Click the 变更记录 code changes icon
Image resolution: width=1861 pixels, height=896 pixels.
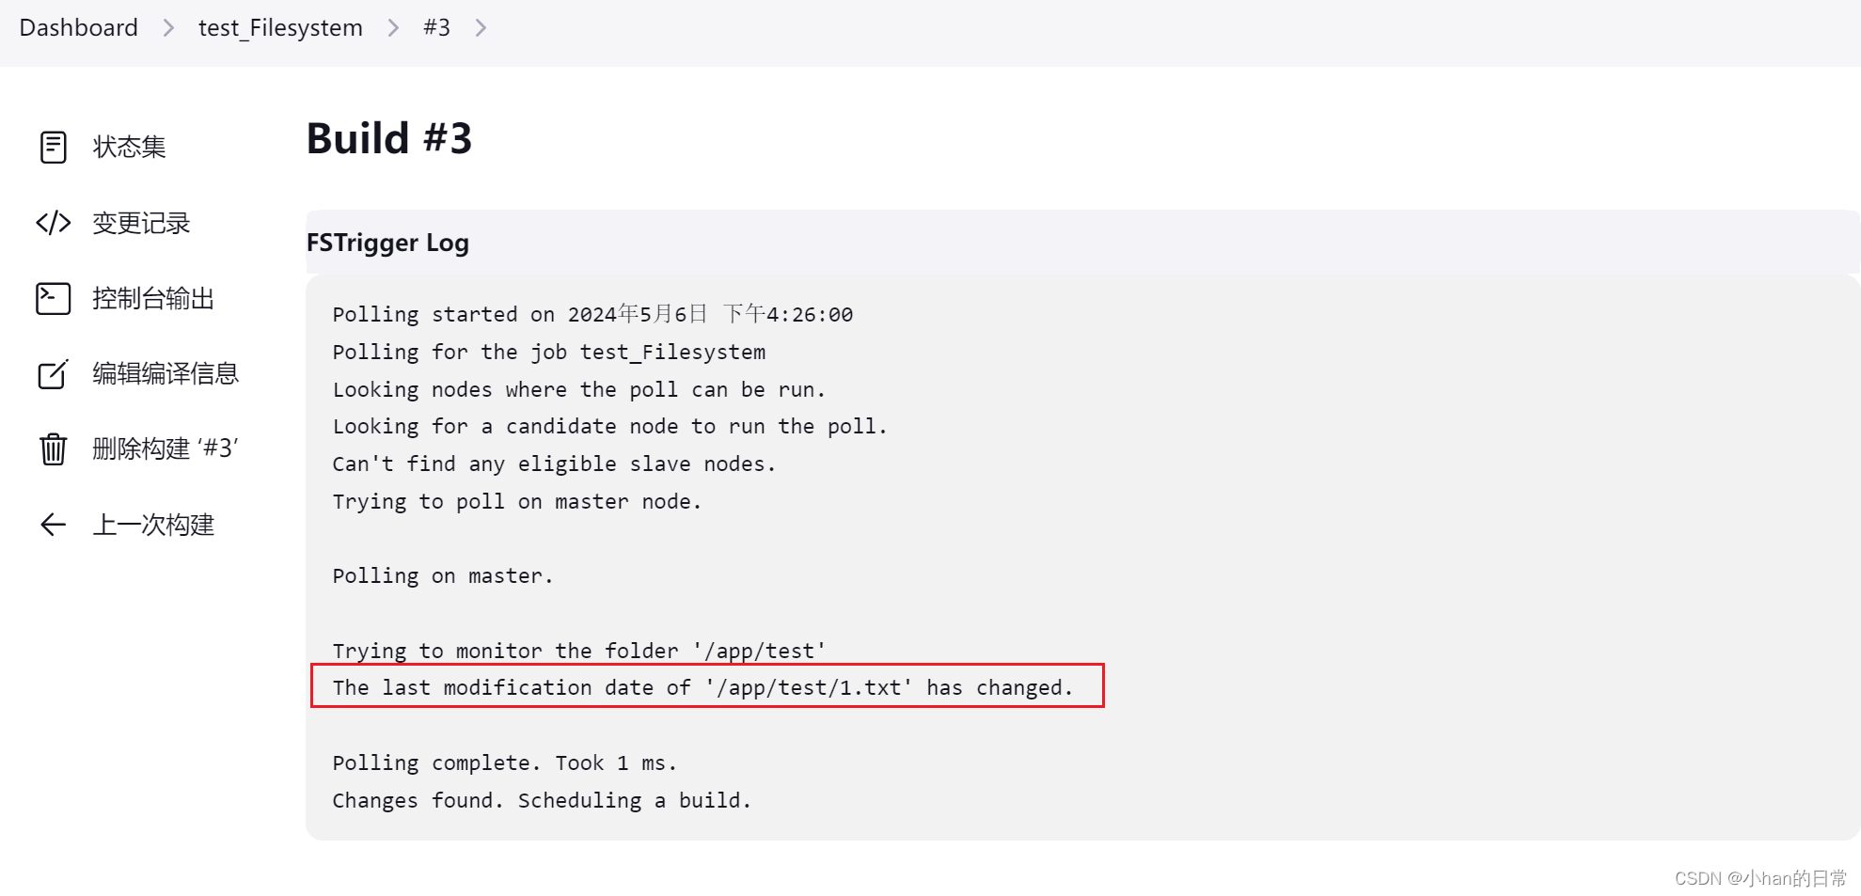[53, 223]
